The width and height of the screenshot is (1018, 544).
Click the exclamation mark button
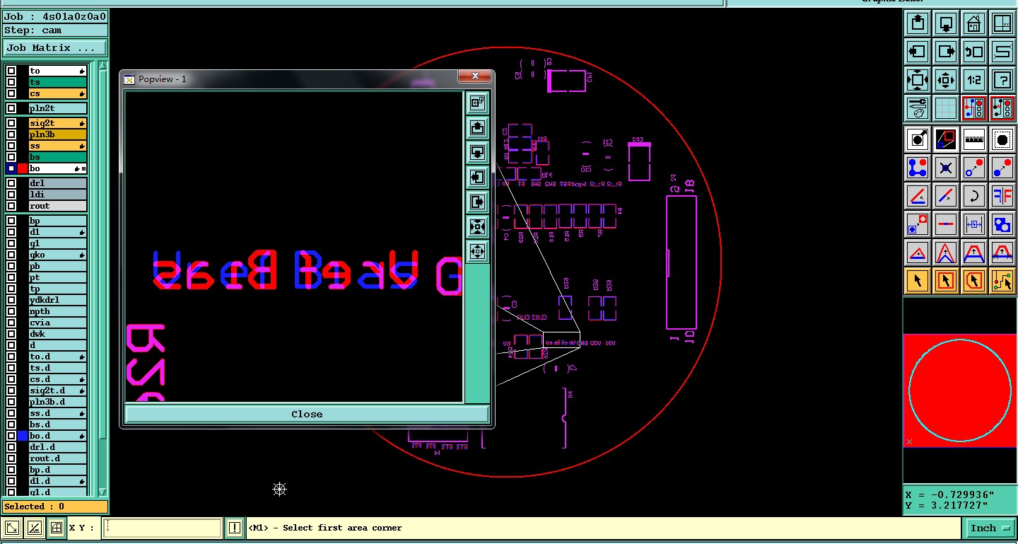click(235, 528)
